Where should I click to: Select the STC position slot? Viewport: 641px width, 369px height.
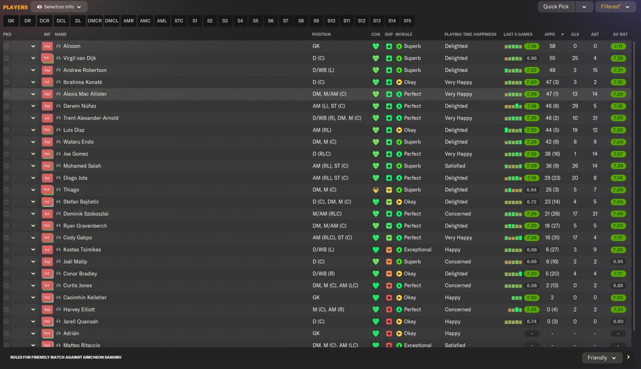179,21
